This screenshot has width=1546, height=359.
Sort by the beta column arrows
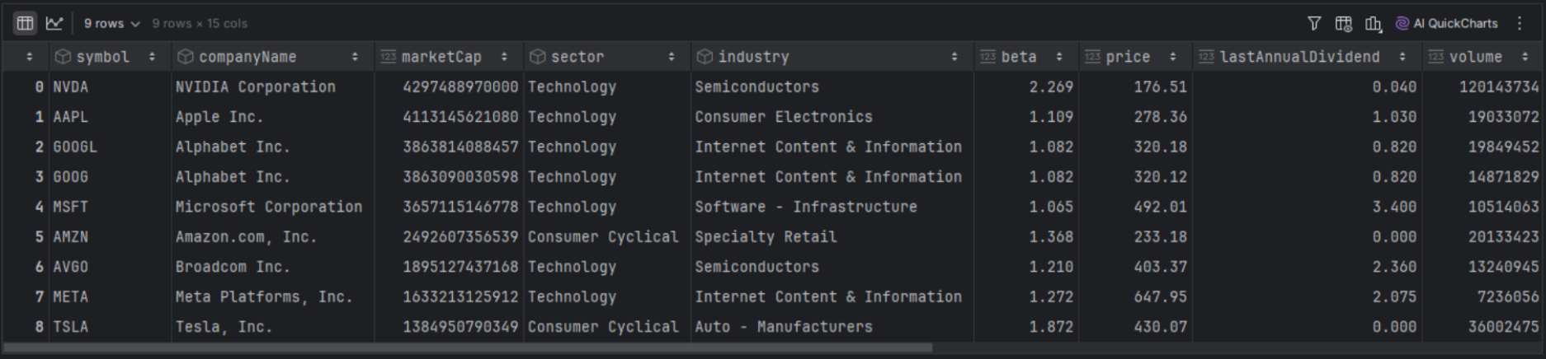(x=1059, y=57)
